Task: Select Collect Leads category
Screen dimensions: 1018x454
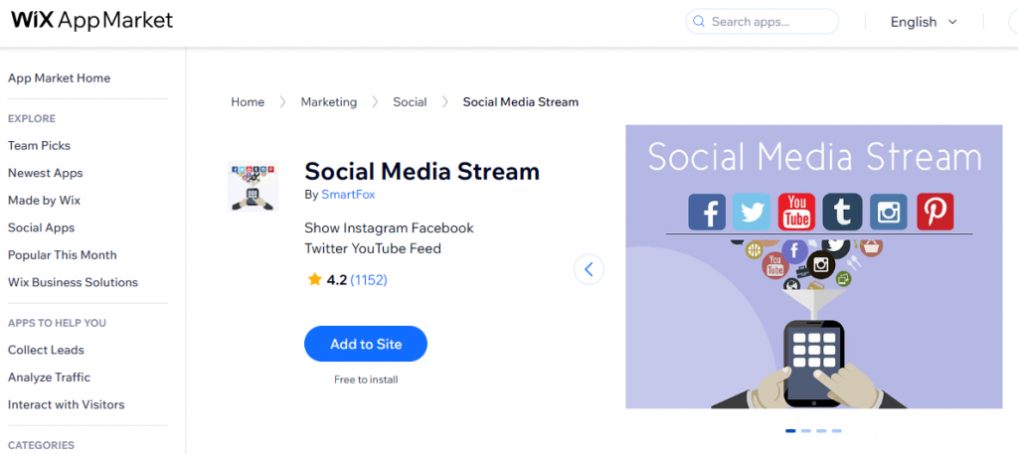Action: pyautogui.click(x=46, y=350)
